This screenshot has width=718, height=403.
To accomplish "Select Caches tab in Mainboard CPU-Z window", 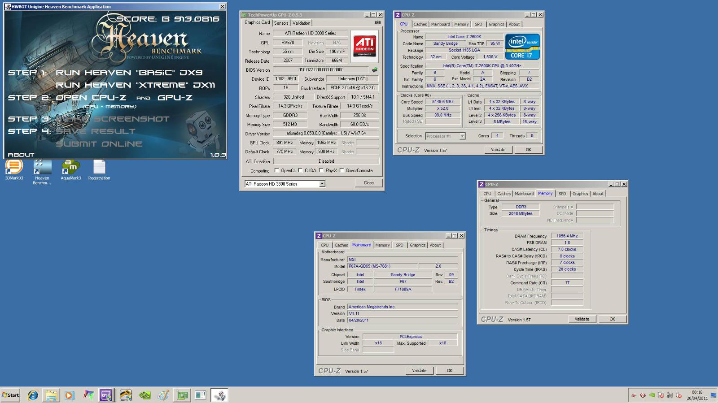I will pyautogui.click(x=341, y=246).
